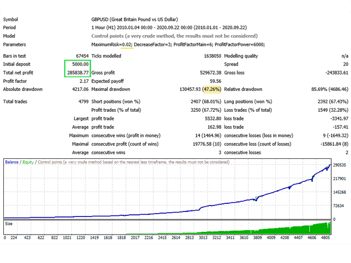351x263 pixels.
Task: Click the Parameters line starting with MaximumRisk=0.02
Action: pyautogui.click(x=178, y=44)
